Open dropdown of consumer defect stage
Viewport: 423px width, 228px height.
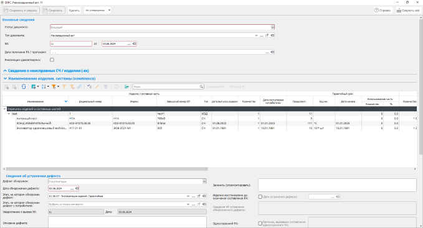[x=188, y=204]
